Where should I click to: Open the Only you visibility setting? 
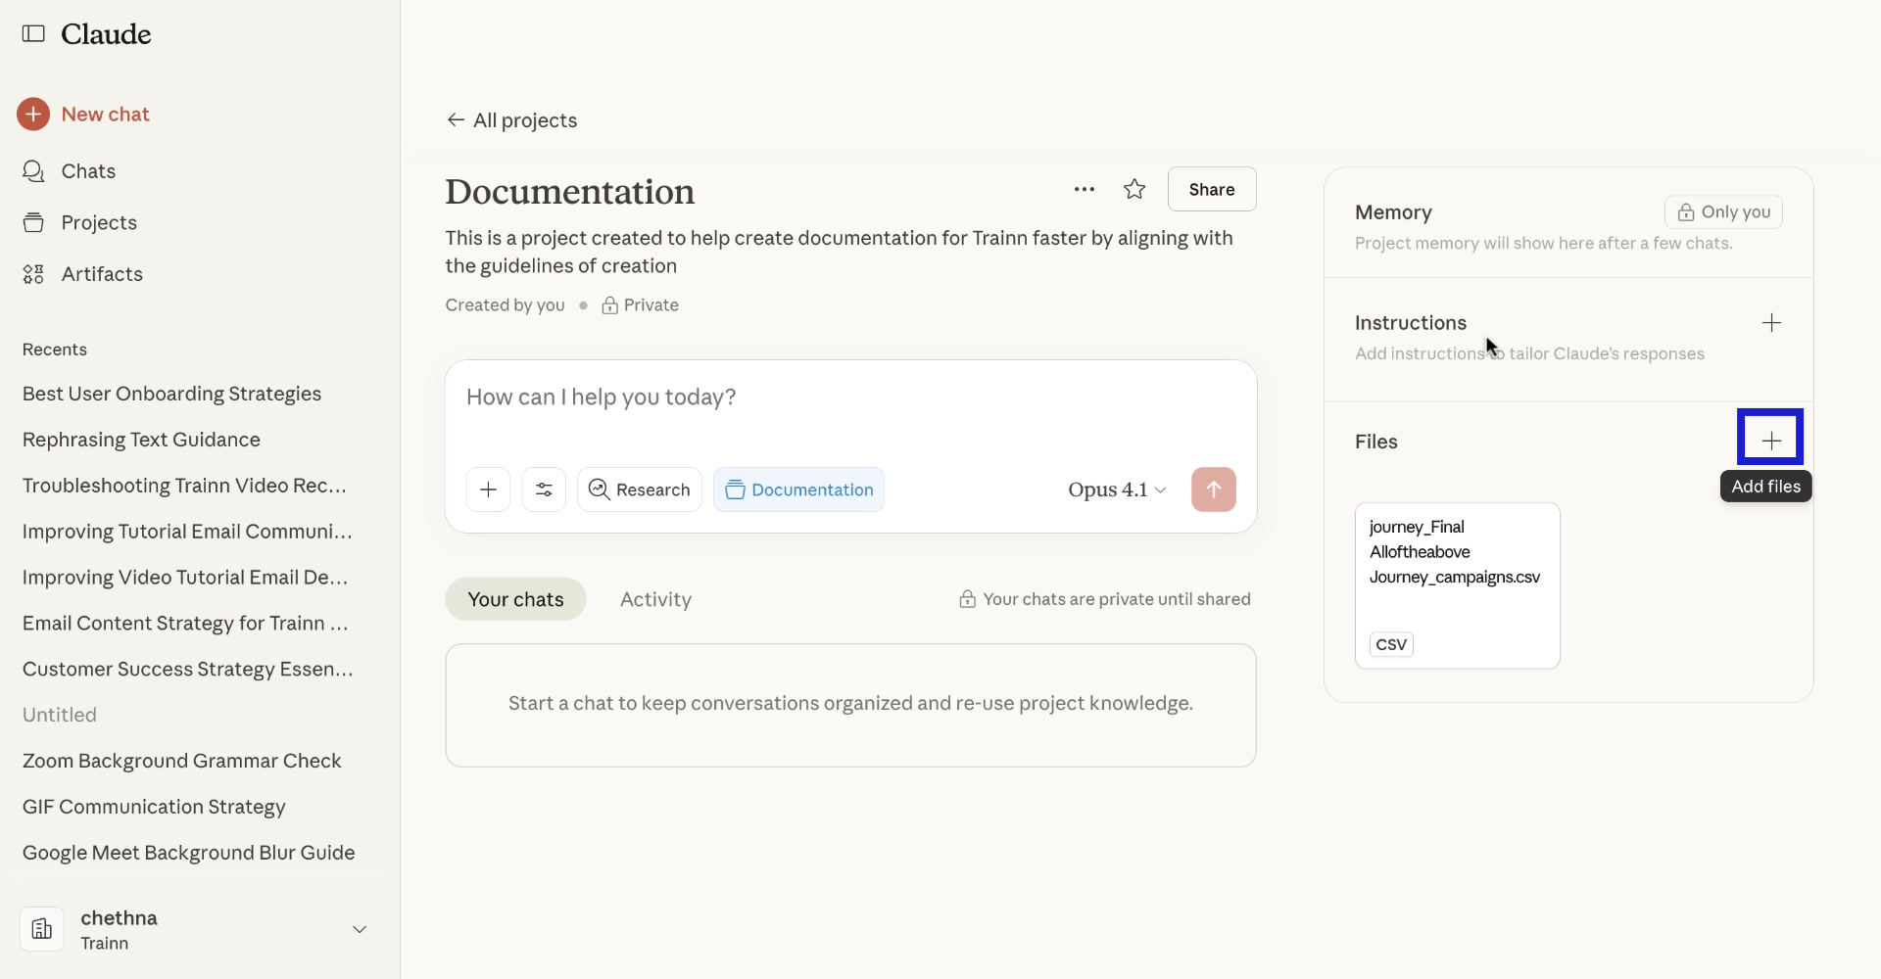click(x=1723, y=212)
